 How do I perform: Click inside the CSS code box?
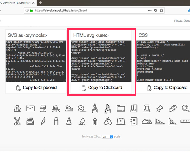pos(163,61)
